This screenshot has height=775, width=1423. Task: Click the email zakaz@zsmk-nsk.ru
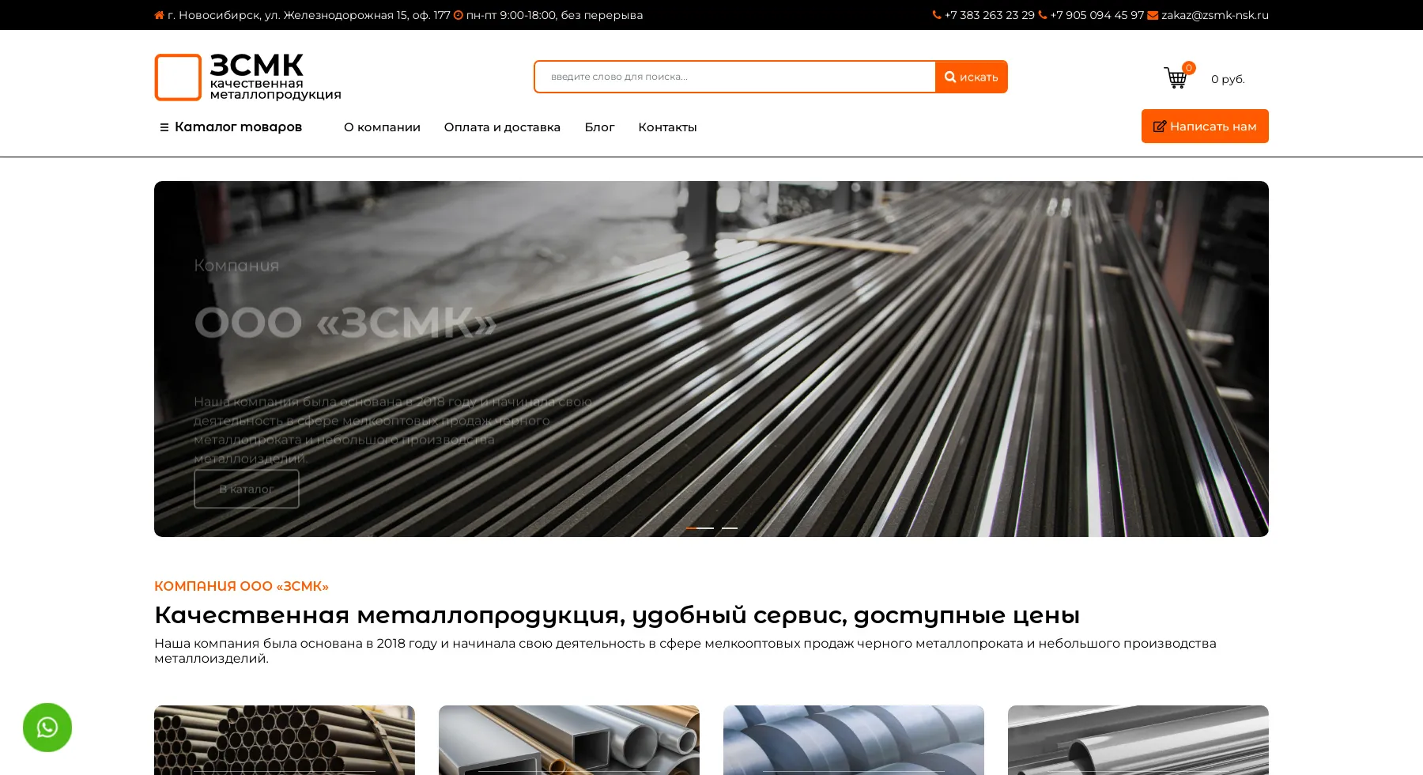tap(1214, 15)
